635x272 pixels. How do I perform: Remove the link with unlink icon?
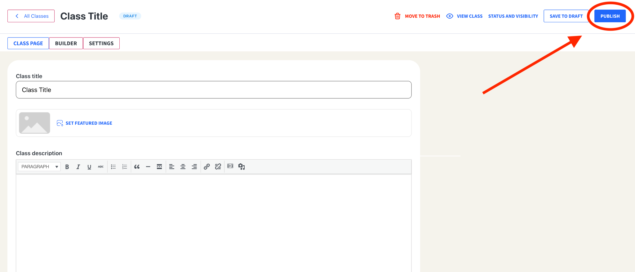pyautogui.click(x=218, y=167)
